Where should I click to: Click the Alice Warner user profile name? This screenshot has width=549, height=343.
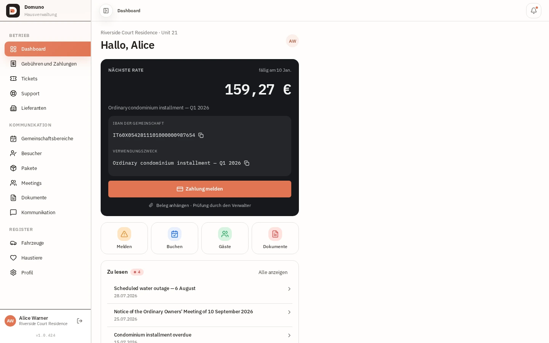[x=34, y=318]
